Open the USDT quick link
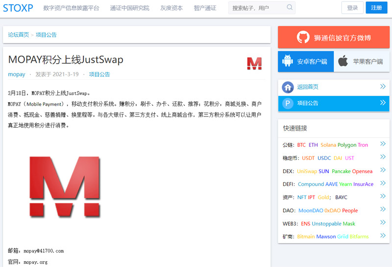The width and height of the screenshot is (392, 267). pyautogui.click(x=308, y=158)
